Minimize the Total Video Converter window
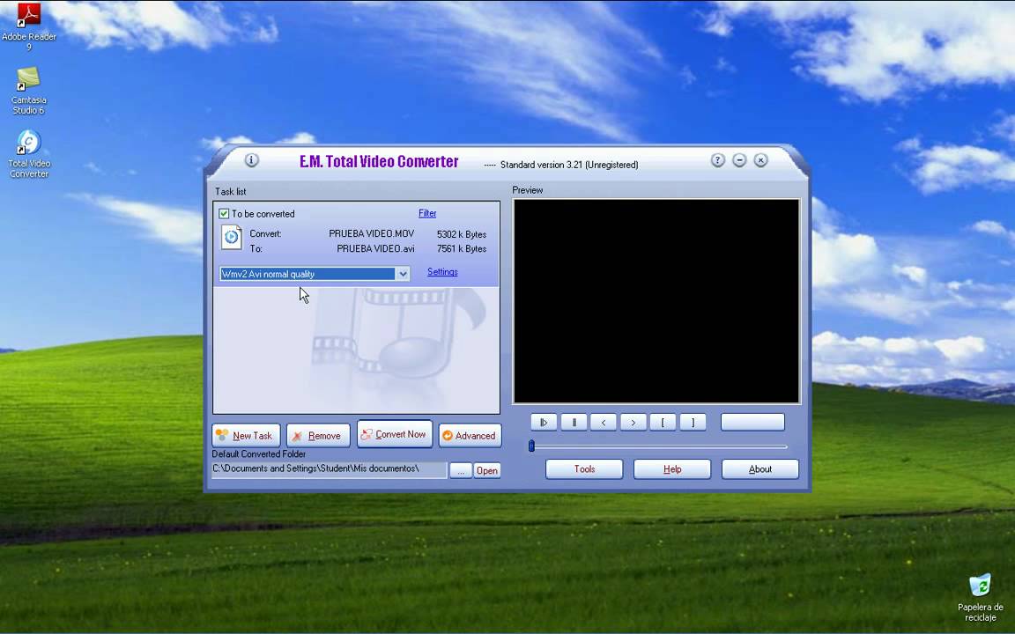 click(739, 160)
